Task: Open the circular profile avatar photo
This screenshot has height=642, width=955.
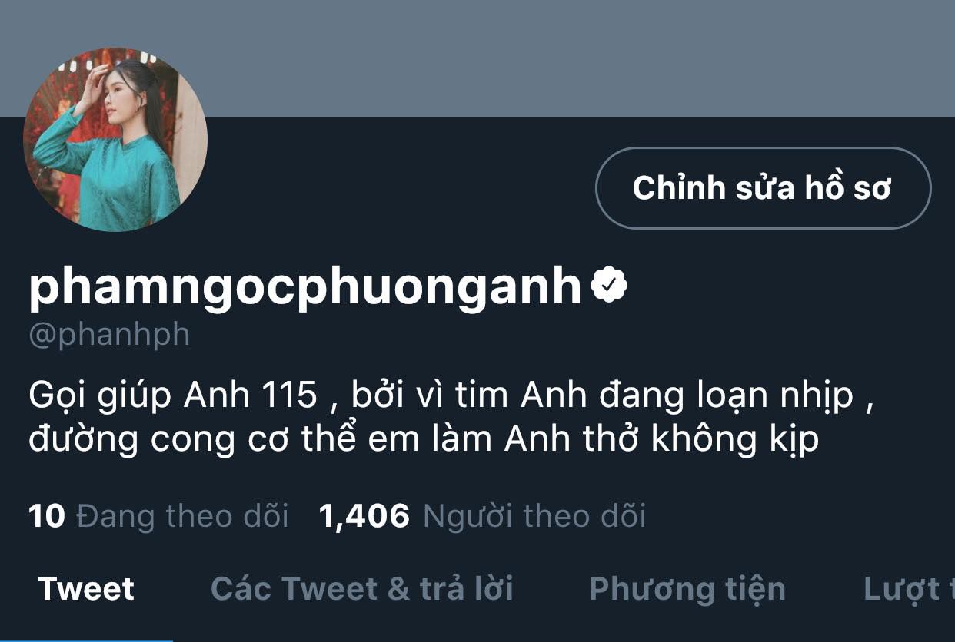Action: tap(115, 139)
